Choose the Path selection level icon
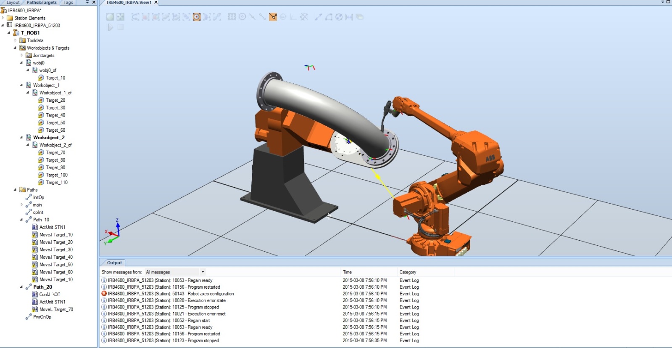Viewport: 672px width, 348px height. [217, 17]
